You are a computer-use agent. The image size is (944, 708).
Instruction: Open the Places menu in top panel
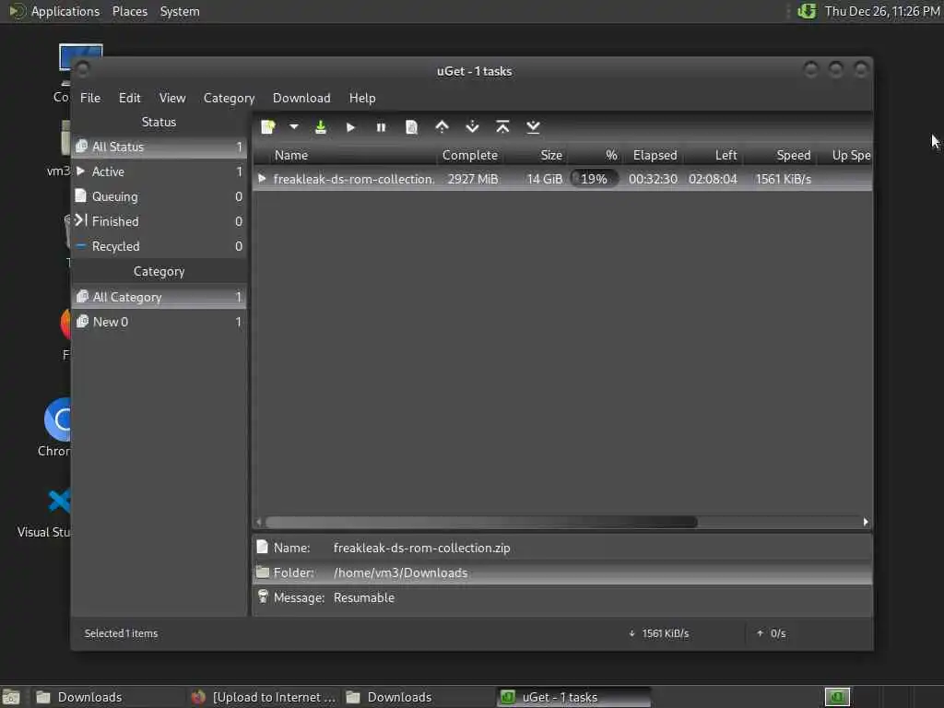129,11
